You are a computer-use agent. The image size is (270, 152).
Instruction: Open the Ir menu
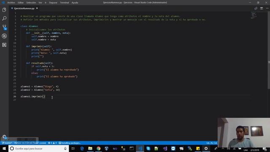[46, 3]
